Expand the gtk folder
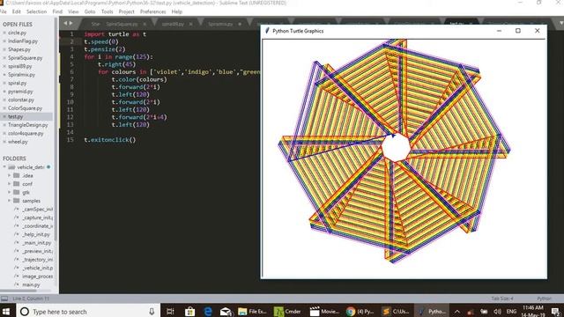Screen dimensions: 564x317 (x=10, y=192)
